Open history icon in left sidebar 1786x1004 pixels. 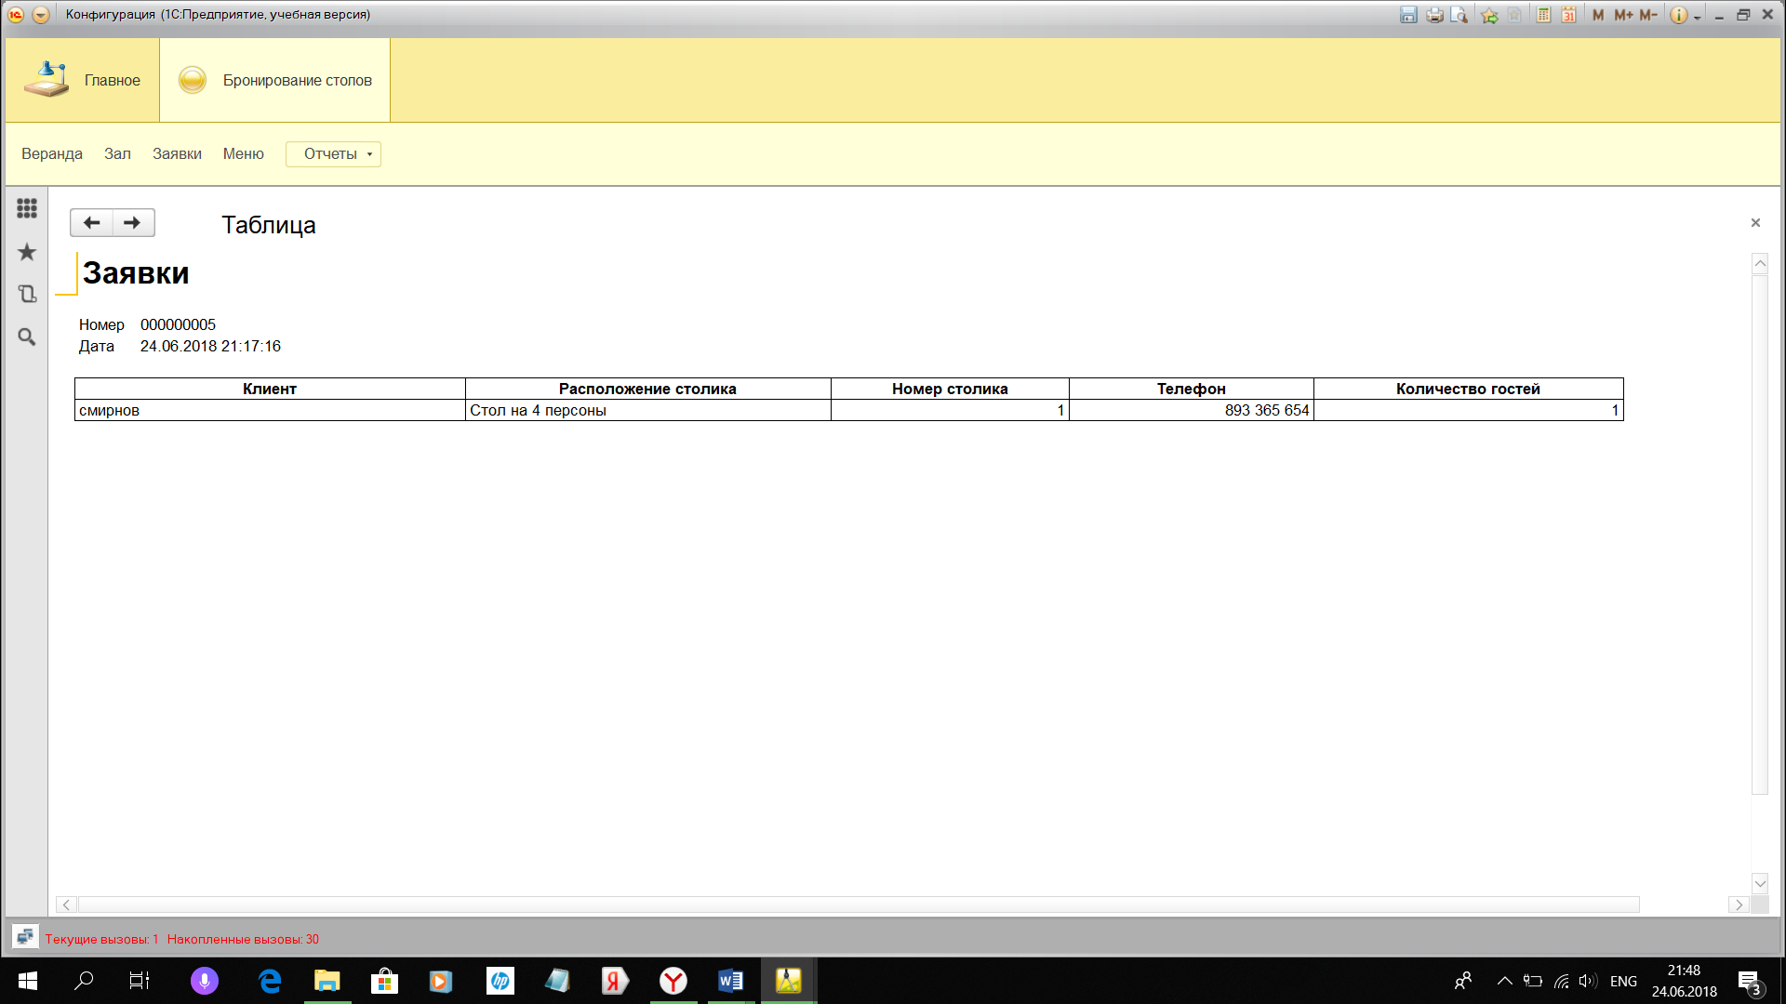(27, 295)
